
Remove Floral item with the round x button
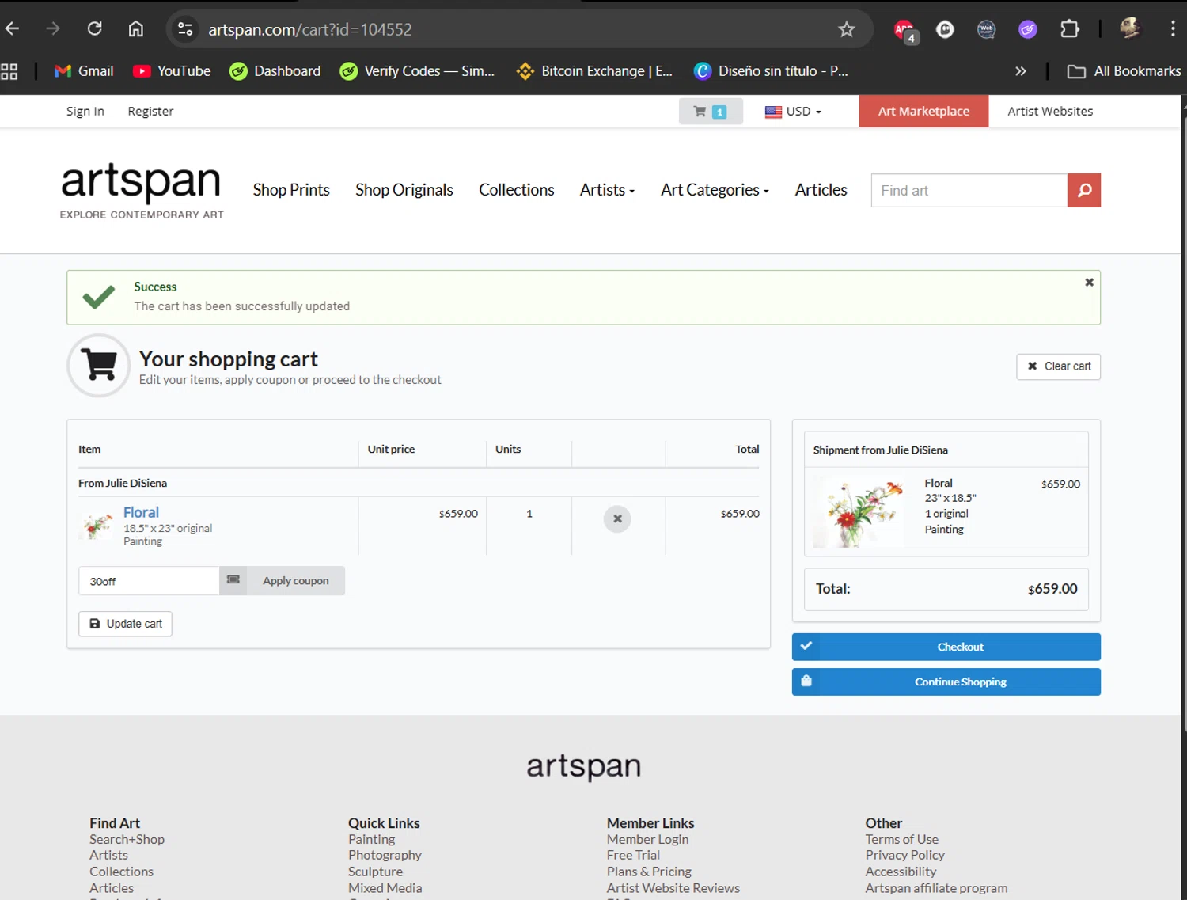[x=617, y=519]
